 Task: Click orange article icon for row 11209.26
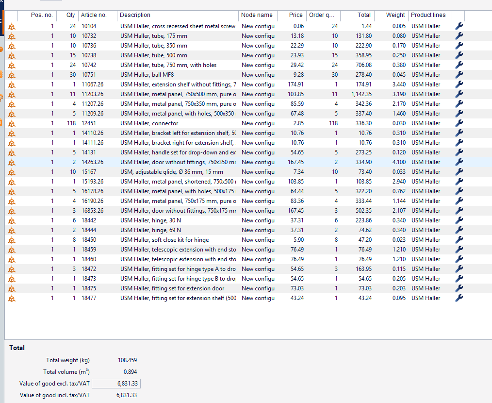pos(12,114)
